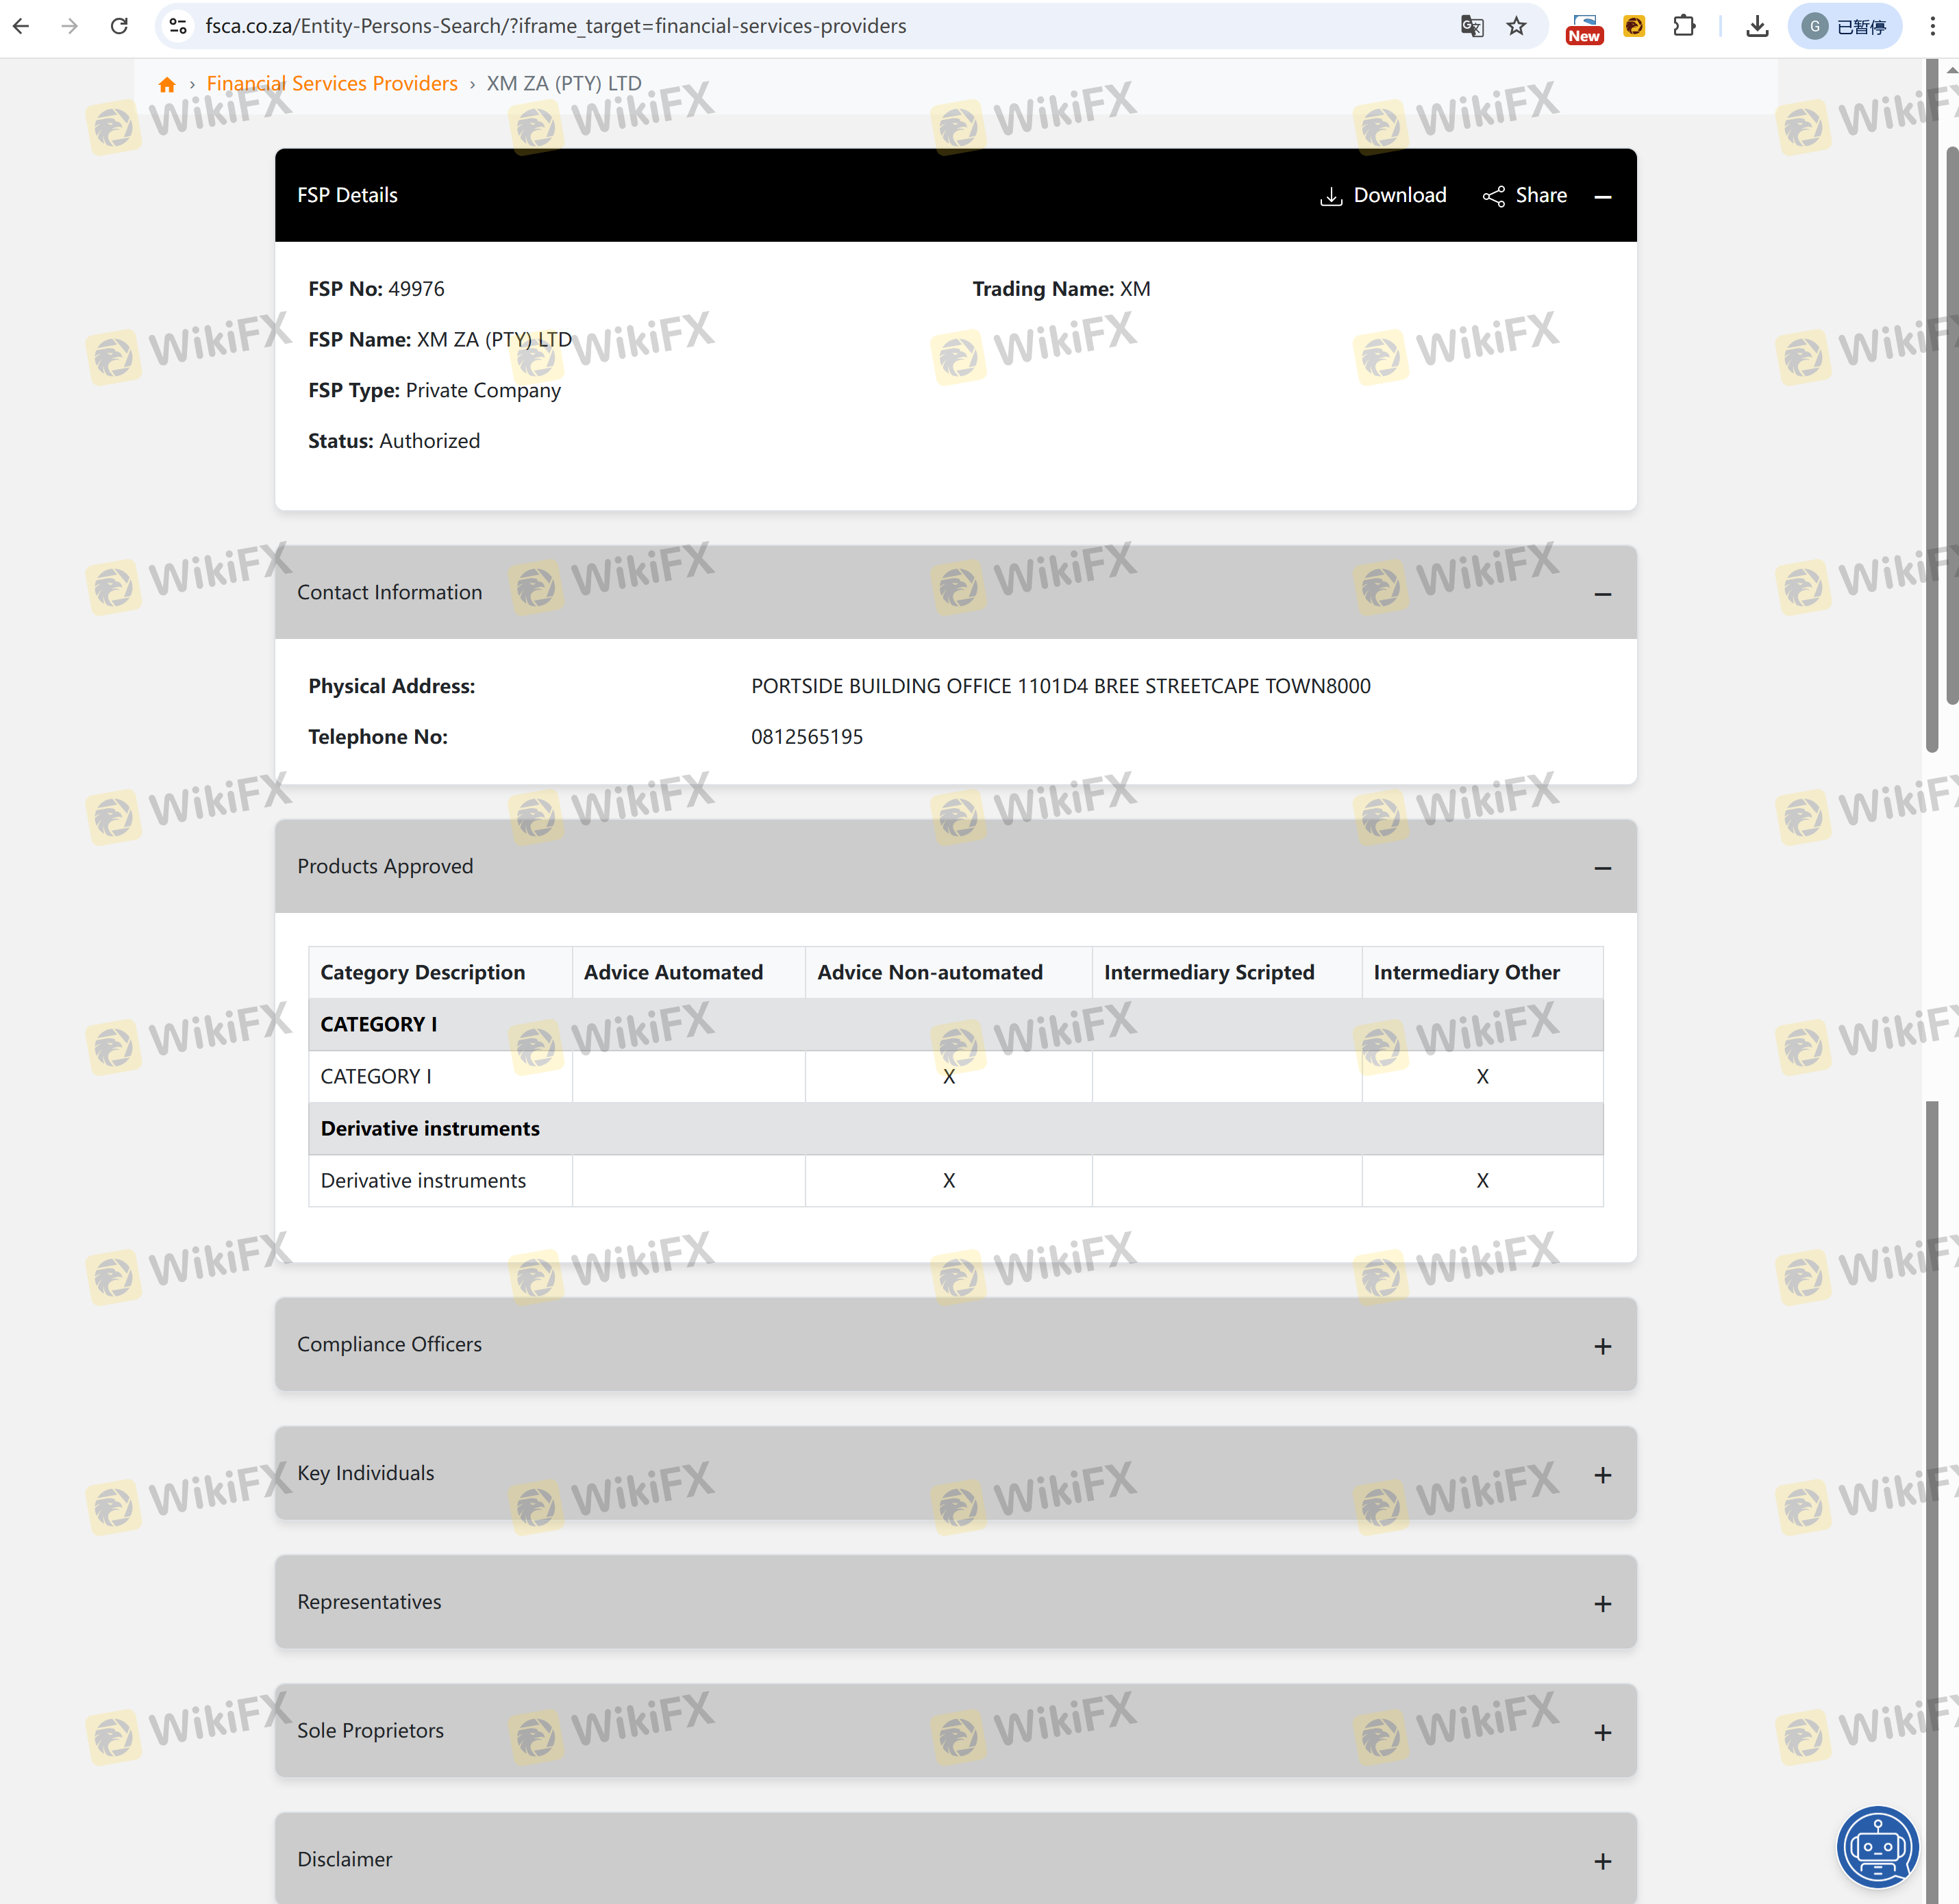Open Financial Services Providers breadcrumb link

[x=332, y=83]
